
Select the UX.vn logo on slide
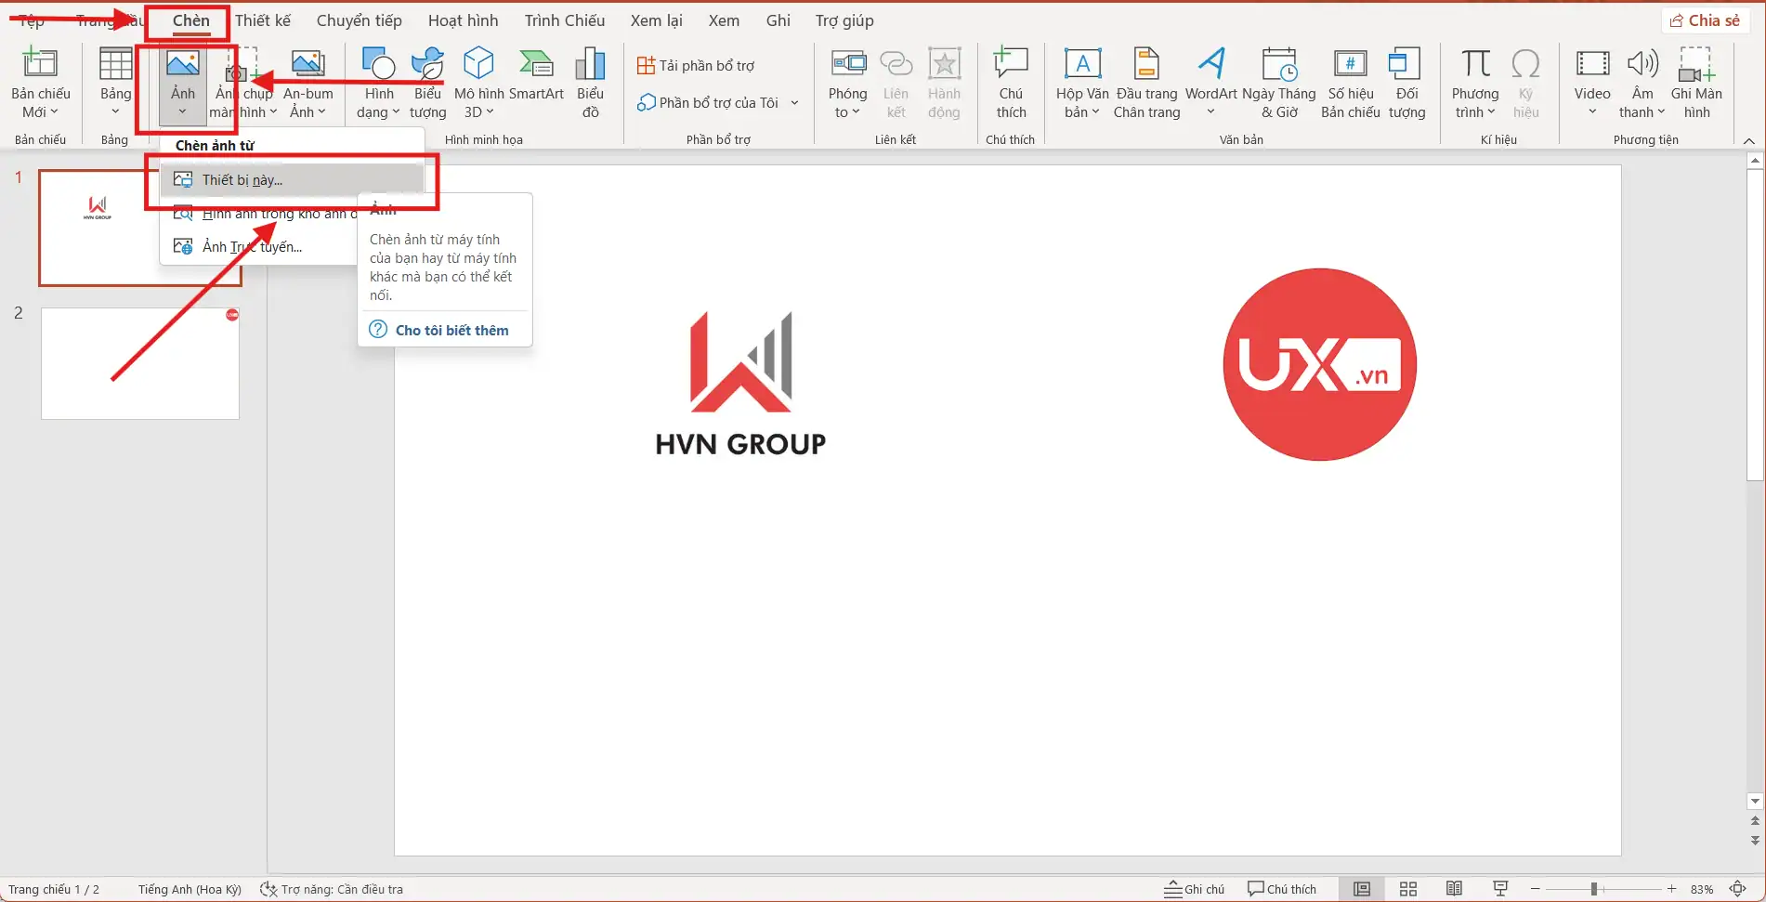point(1319,364)
